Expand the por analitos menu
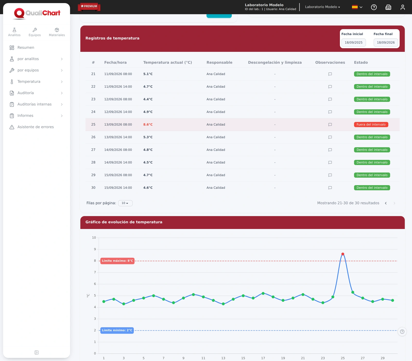The width and height of the screenshot is (412, 361). point(36,59)
